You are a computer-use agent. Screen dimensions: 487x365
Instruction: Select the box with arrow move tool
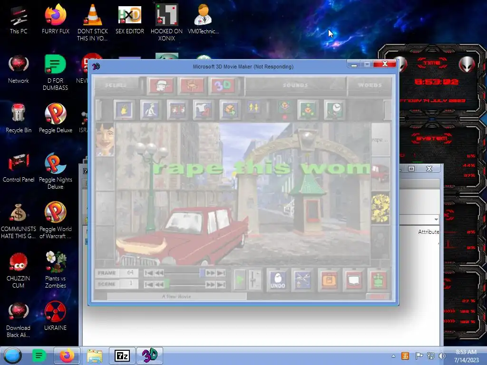click(230, 110)
